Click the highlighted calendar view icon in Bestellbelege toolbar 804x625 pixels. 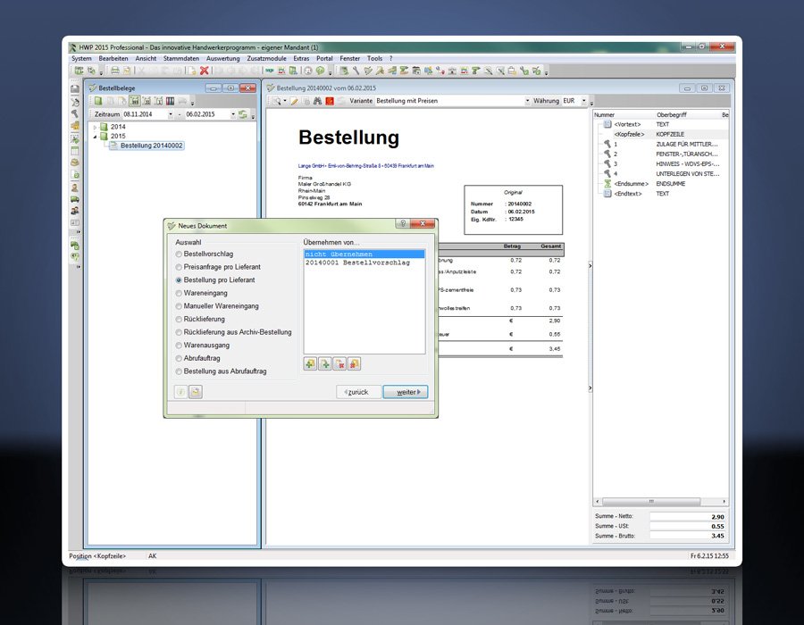coord(134,101)
